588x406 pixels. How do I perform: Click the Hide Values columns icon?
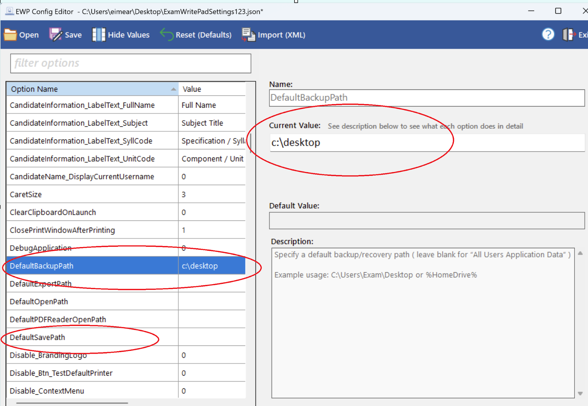click(x=98, y=35)
